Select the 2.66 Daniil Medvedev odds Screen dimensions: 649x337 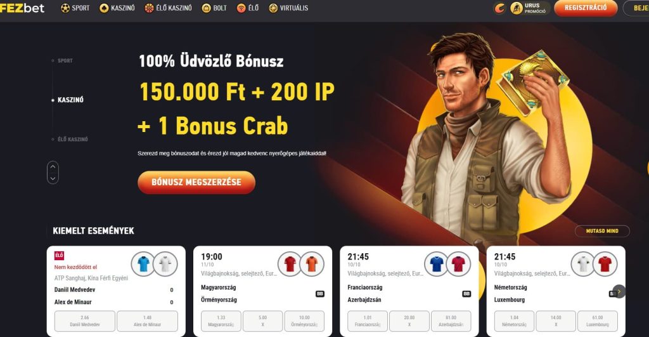pos(85,321)
